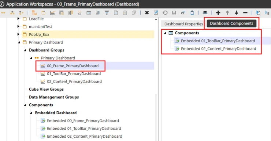Image resolution: width=271 pixels, height=141 pixels.
Task: Switch to the Dashboard Components tab
Action: click(231, 23)
